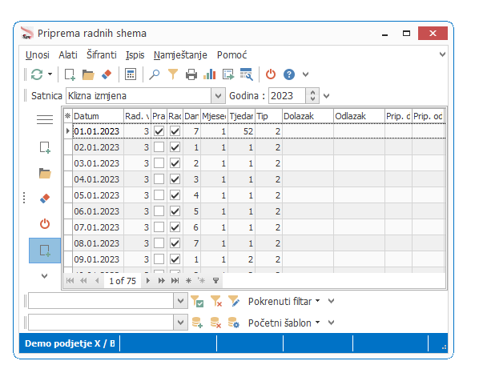Click the Godina spinner arrows

click(x=312, y=96)
